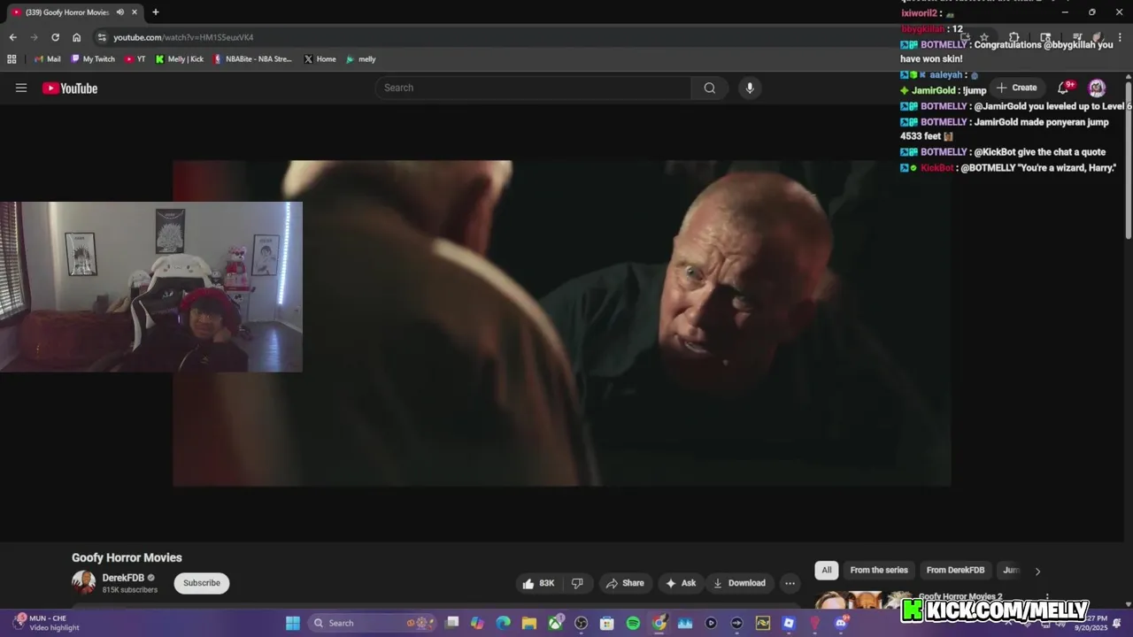Dislike the video

pos(578,583)
